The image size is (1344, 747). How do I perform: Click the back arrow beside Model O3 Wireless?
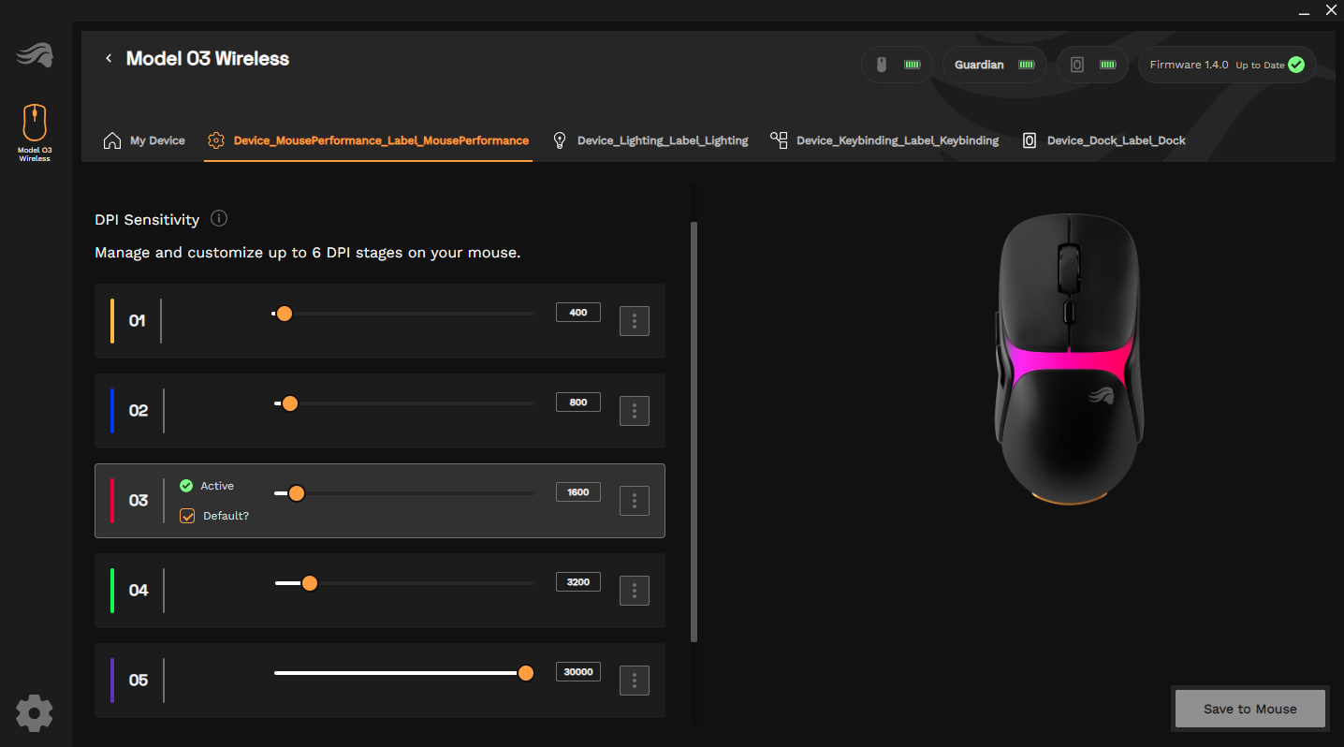109,58
